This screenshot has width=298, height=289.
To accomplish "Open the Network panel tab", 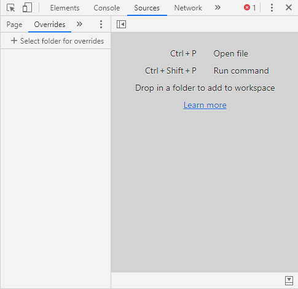I will pos(188,8).
